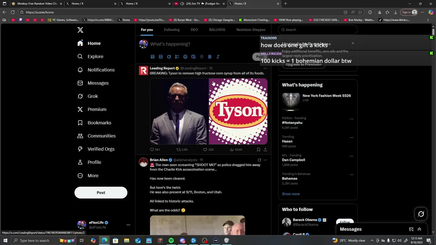
Task: Close the premium overlay with X
Action: tap(353, 43)
